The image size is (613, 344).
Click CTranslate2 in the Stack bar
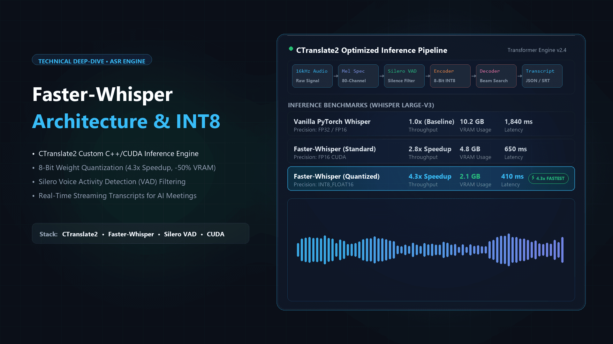pos(80,234)
